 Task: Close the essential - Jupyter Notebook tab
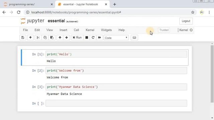pyautogui.click(x=106, y=4)
